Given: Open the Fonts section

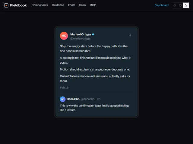Looking at the screenshot, I should pos(71,5).
